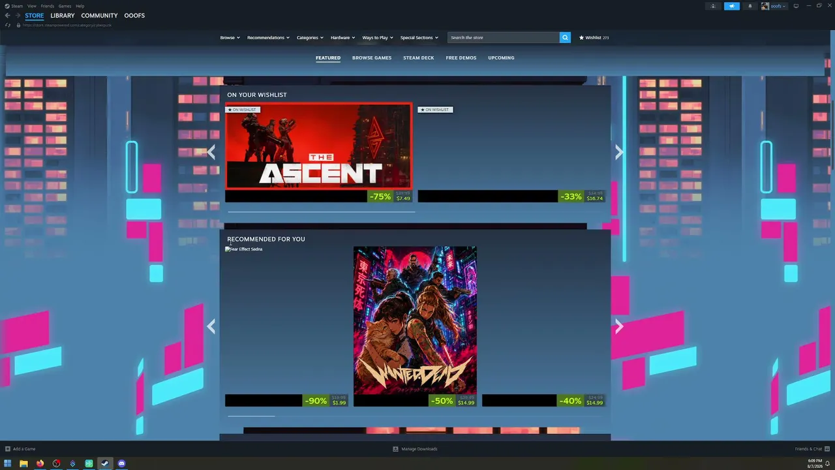Open the Hardware dropdown

point(342,37)
